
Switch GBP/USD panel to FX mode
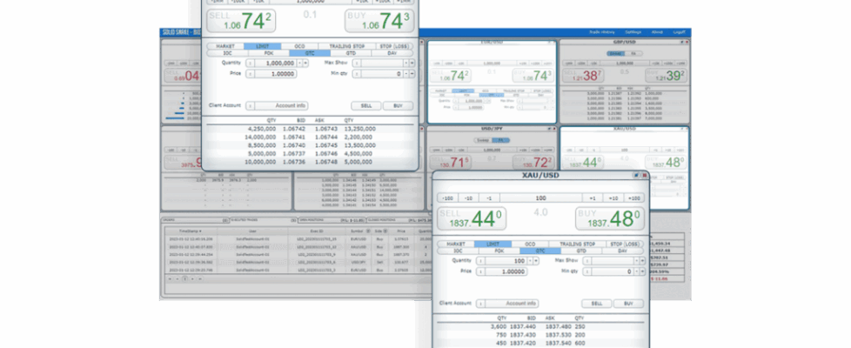pos(634,54)
